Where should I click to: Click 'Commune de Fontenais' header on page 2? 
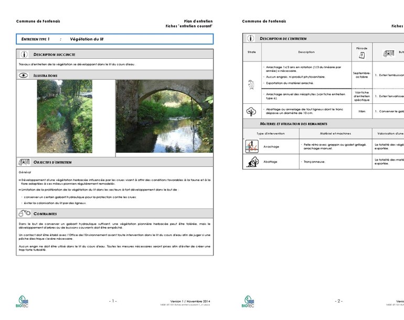tap(264, 21)
